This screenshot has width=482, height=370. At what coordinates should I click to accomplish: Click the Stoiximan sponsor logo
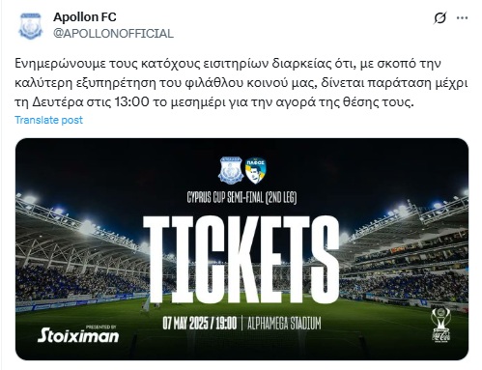tap(78, 335)
